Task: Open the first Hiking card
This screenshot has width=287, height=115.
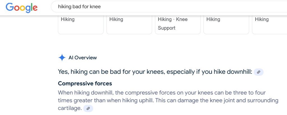Action: (81, 24)
